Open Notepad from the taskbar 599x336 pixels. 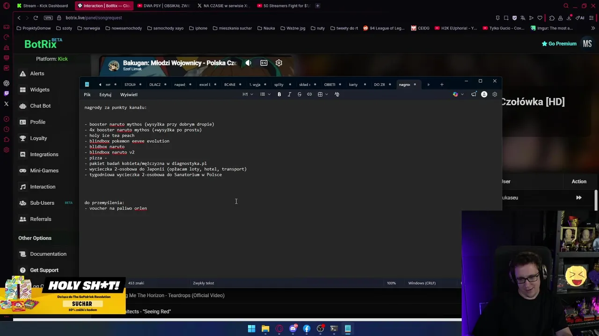click(x=348, y=329)
